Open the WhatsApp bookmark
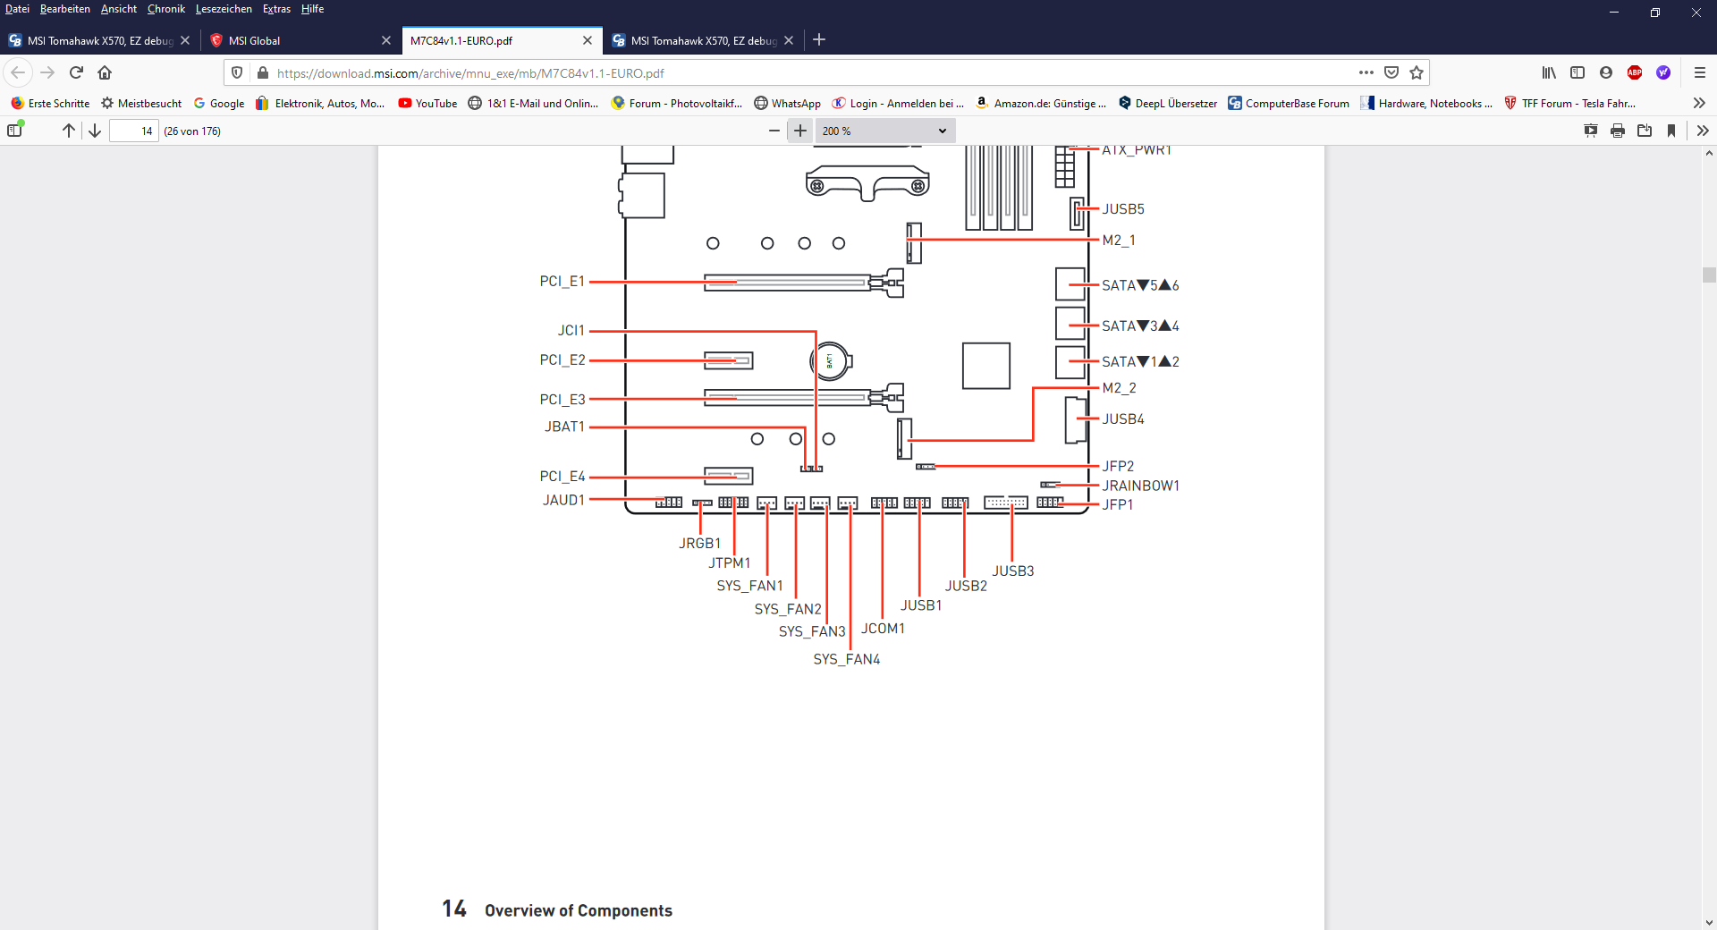This screenshot has width=1717, height=930. [x=788, y=103]
